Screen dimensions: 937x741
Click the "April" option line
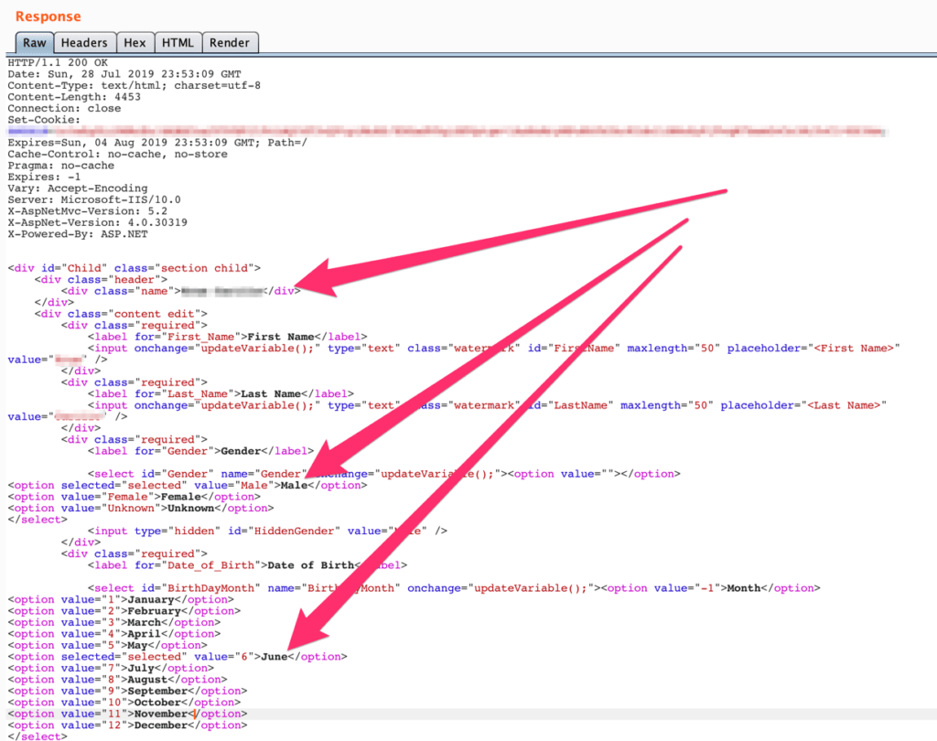pyautogui.click(x=114, y=633)
